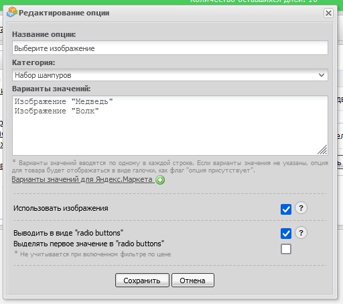Screen dimensions: 343x304
Task: Open help for Использовать изображения option
Action: [x=301, y=208]
